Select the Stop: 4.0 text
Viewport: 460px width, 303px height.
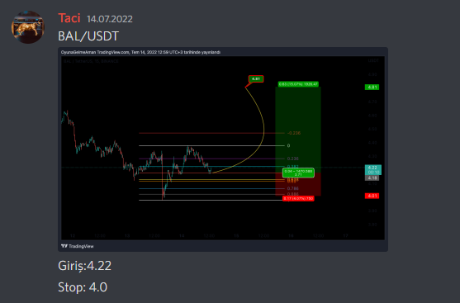tap(83, 286)
